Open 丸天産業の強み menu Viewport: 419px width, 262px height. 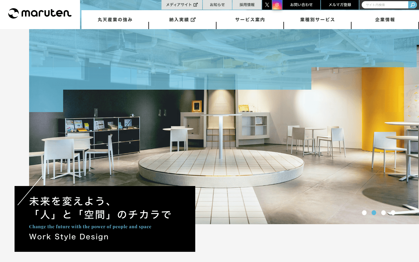(115, 20)
